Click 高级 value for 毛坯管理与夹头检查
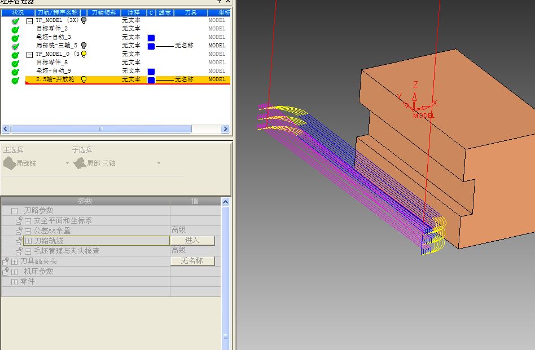Screen dimensions: 535x350 [x=179, y=250]
